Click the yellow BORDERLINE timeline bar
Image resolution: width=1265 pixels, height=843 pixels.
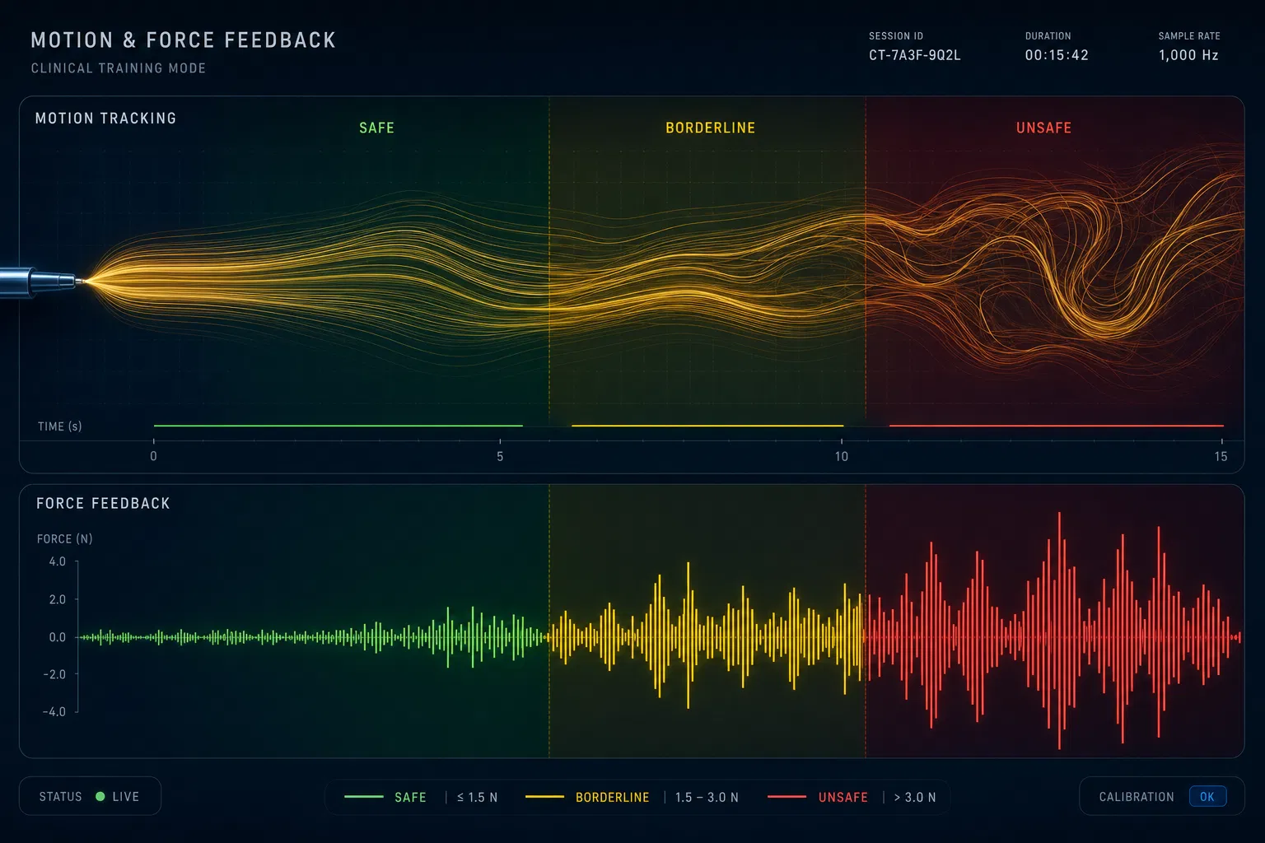[x=707, y=425]
